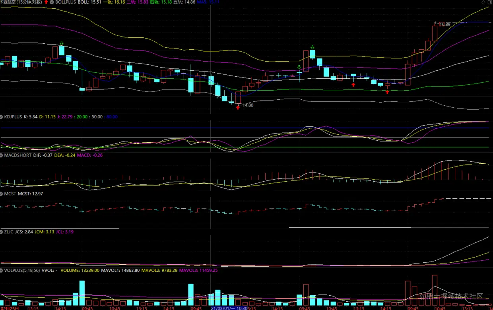The width and height of the screenshot is (493, 310).
Task: Click the 五轨: 14.86 value
Action: pyautogui.click(x=185, y=2)
